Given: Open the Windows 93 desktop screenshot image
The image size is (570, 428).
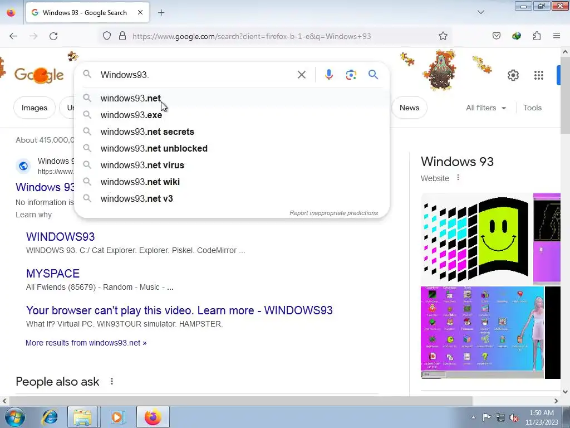Looking at the screenshot, I should coord(483,333).
